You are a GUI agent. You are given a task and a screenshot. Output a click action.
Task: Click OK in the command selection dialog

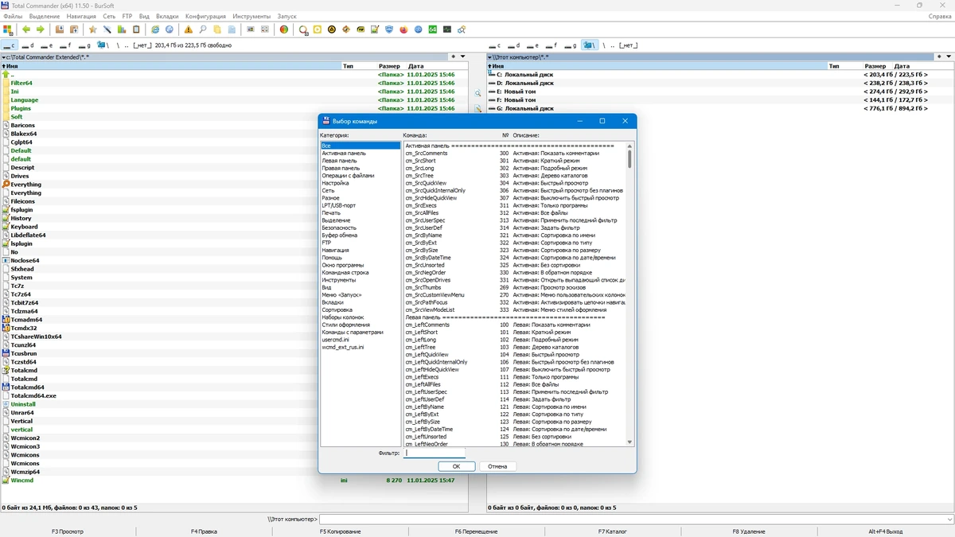[457, 466]
